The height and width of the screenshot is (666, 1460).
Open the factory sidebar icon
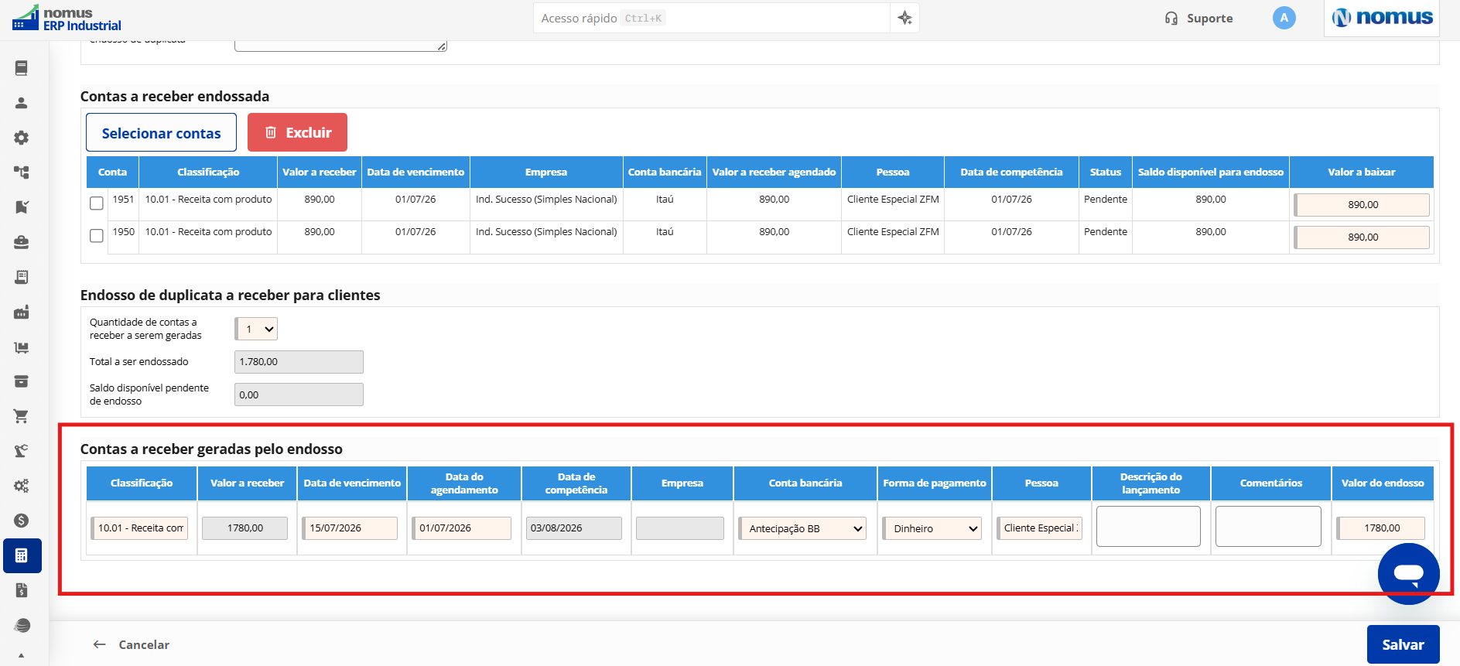(x=22, y=312)
